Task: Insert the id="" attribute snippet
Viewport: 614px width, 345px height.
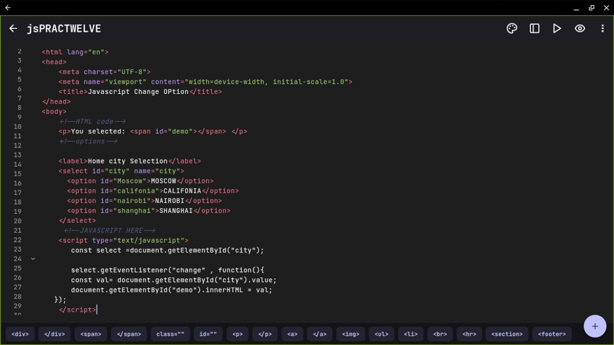Action: pos(208,334)
